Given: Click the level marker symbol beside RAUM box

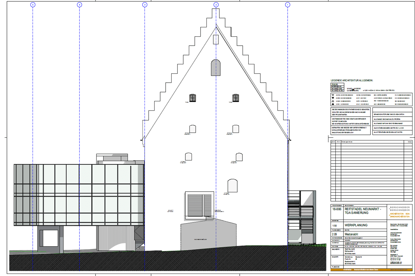Looking at the screenshot, I should (x=353, y=90).
